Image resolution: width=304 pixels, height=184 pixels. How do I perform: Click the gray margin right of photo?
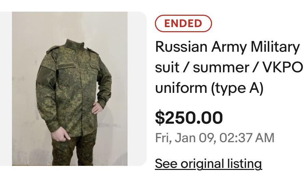(137, 88)
